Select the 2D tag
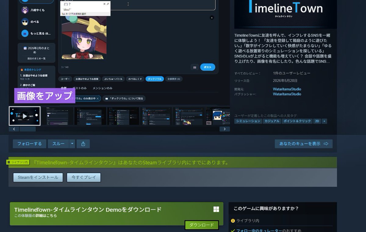Screen dimensions: 366x232 (317, 121)
